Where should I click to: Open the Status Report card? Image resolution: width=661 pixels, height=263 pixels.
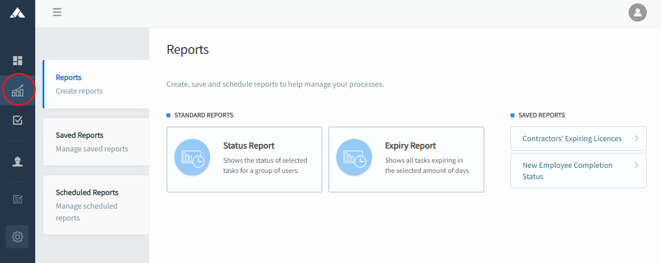(x=245, y=159)
